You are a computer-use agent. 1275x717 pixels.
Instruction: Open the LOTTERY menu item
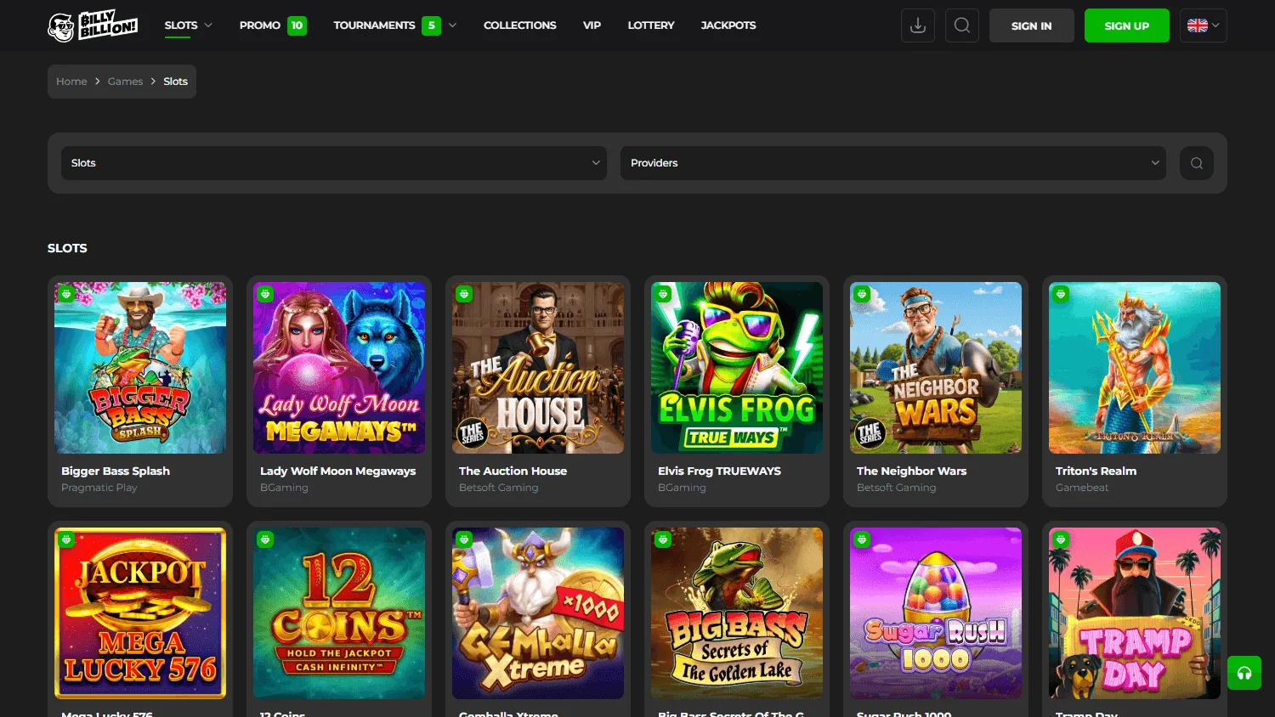click(x=651, y=25)
